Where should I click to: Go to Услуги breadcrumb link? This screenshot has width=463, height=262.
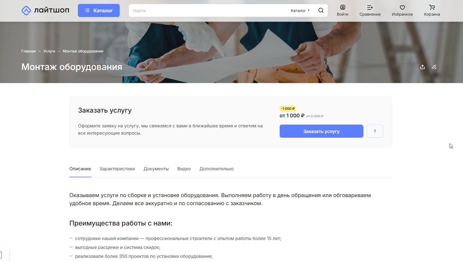coord(49,51)
